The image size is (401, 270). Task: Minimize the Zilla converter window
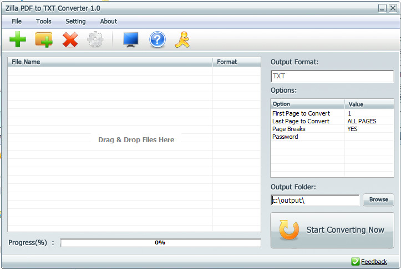[382, 8]
